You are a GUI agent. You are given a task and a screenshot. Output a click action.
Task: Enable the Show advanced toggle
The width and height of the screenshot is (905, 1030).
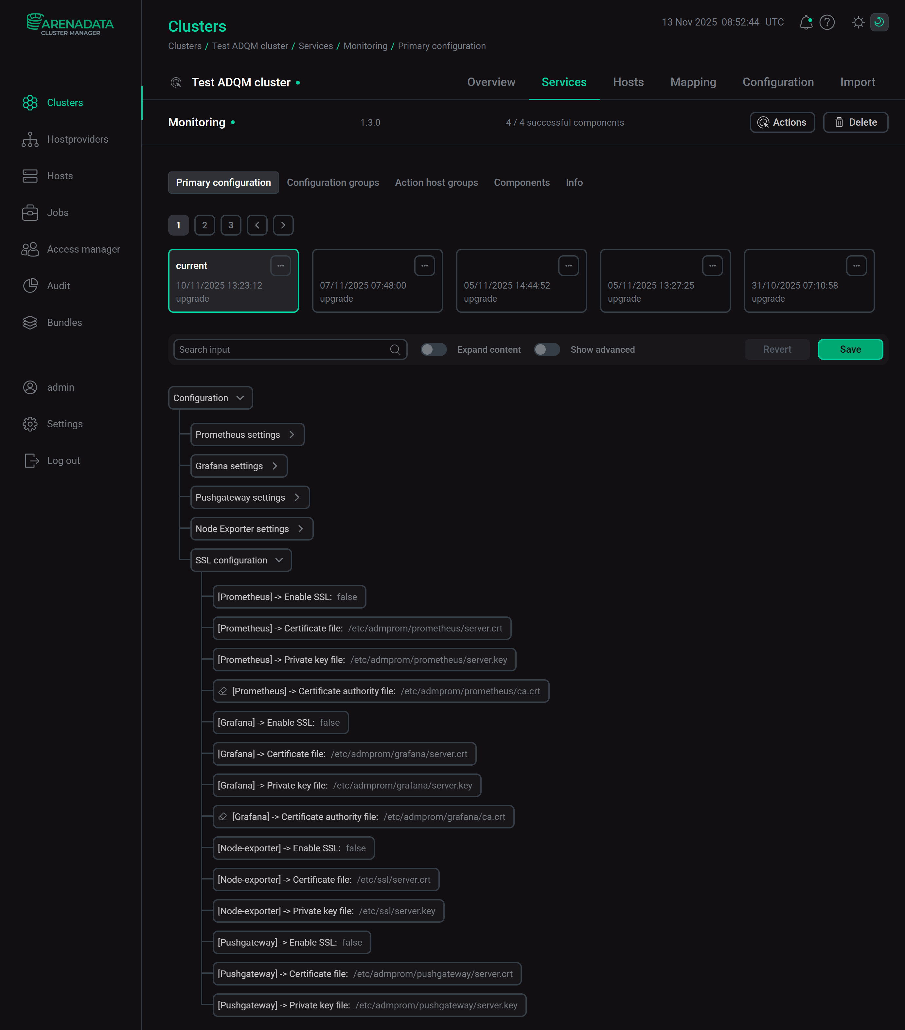coord(547,349)
